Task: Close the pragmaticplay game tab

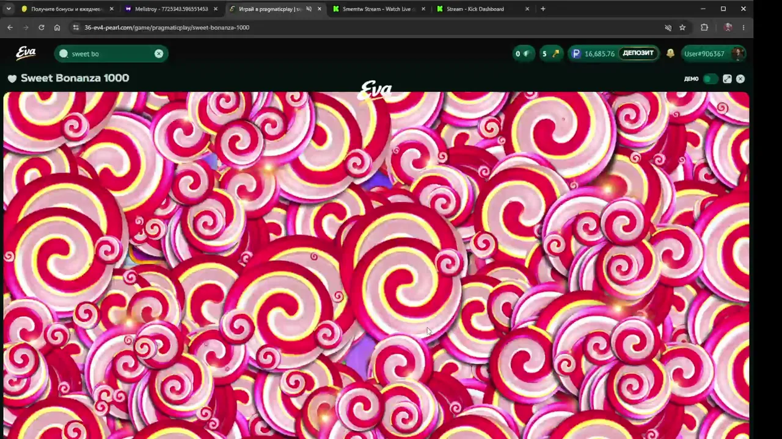Action: pyautogui.click(x=319, y=9)
